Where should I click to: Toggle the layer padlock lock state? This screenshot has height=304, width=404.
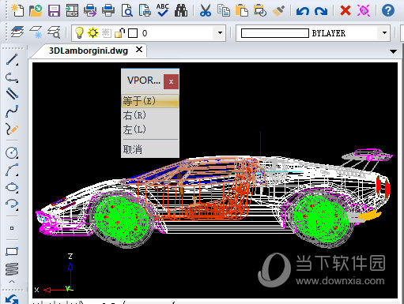tap(119, 33)
